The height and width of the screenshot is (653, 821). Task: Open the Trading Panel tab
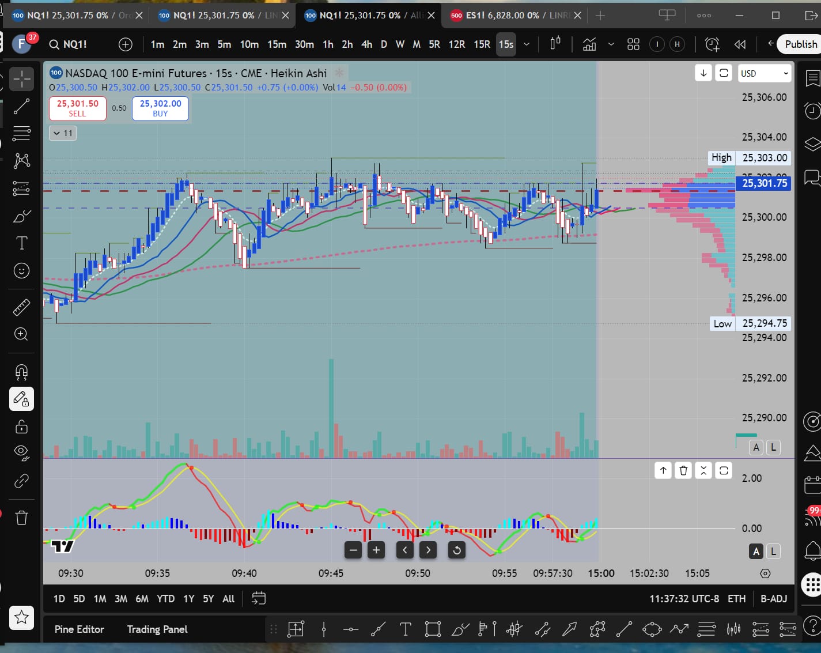tap(157, 629)
